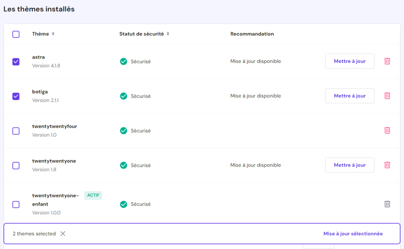Click the trash icon for twentytwentyfour
This screenshot has width=404, height=249.
click(x=387, y=130)
